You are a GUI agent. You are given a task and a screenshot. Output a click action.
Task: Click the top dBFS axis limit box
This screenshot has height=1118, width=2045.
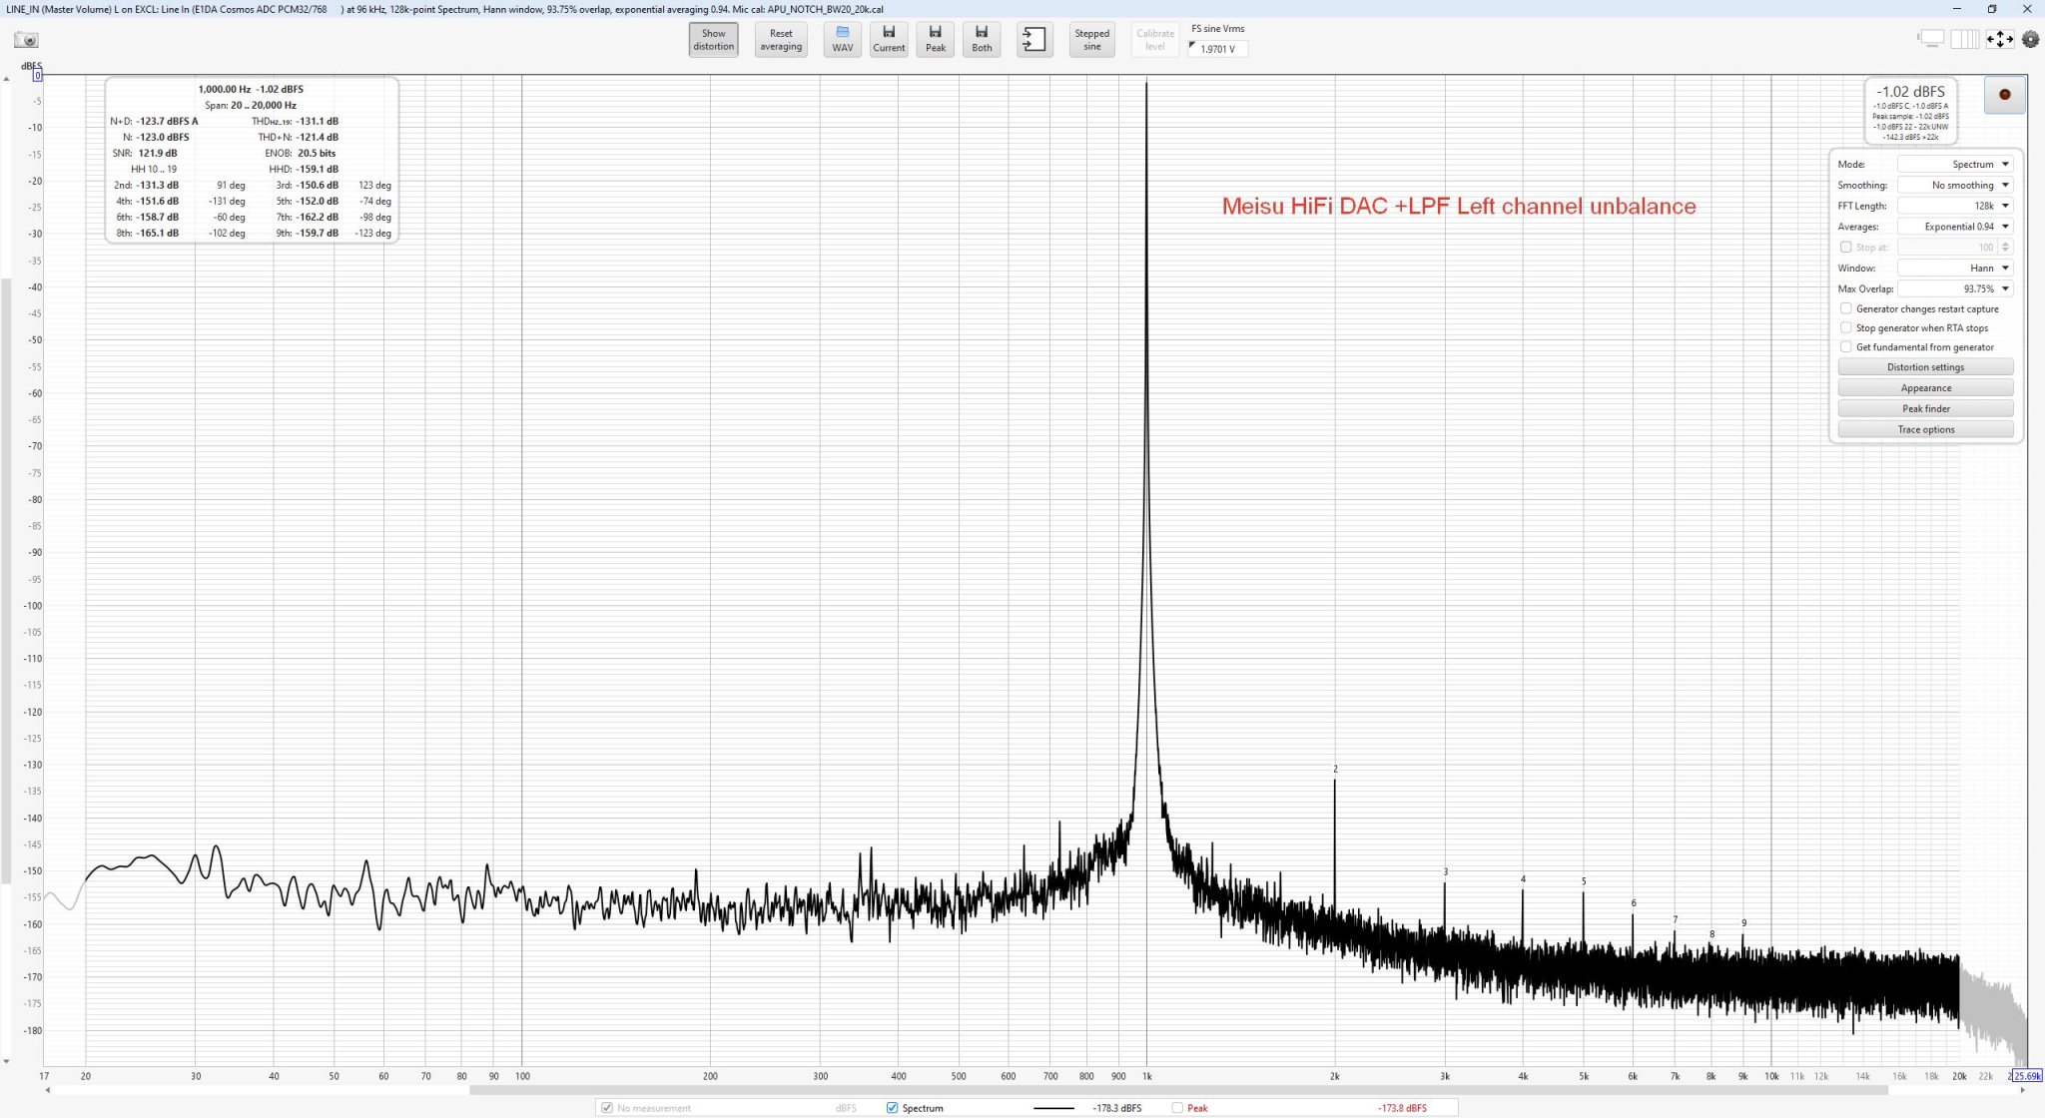click(37, 76)
